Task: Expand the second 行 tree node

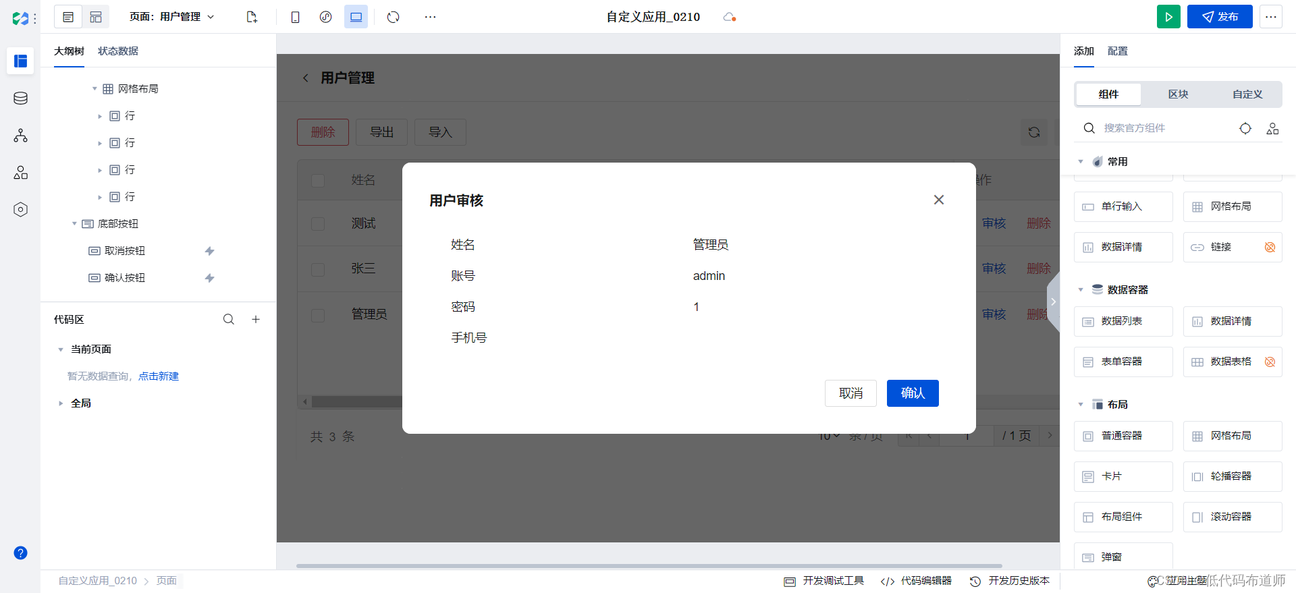Action: point(100,143)
